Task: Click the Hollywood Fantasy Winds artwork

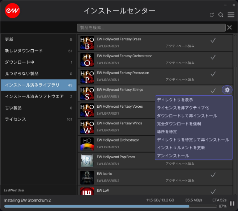Action: tap(87, 127)
